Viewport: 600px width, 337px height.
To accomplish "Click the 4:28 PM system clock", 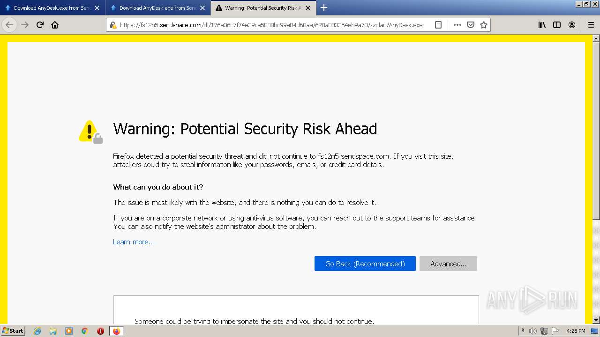I will point(576,331).
